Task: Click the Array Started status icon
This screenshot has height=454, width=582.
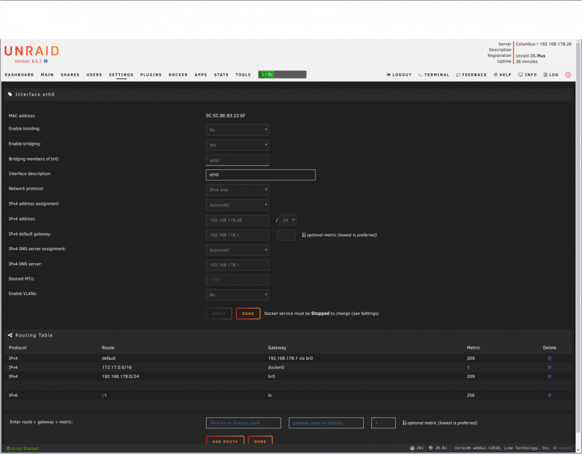Action: (x=8, y=448)
